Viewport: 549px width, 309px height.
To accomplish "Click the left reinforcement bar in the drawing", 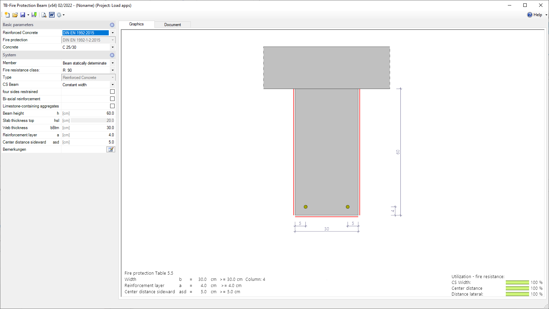I will 305,207.
